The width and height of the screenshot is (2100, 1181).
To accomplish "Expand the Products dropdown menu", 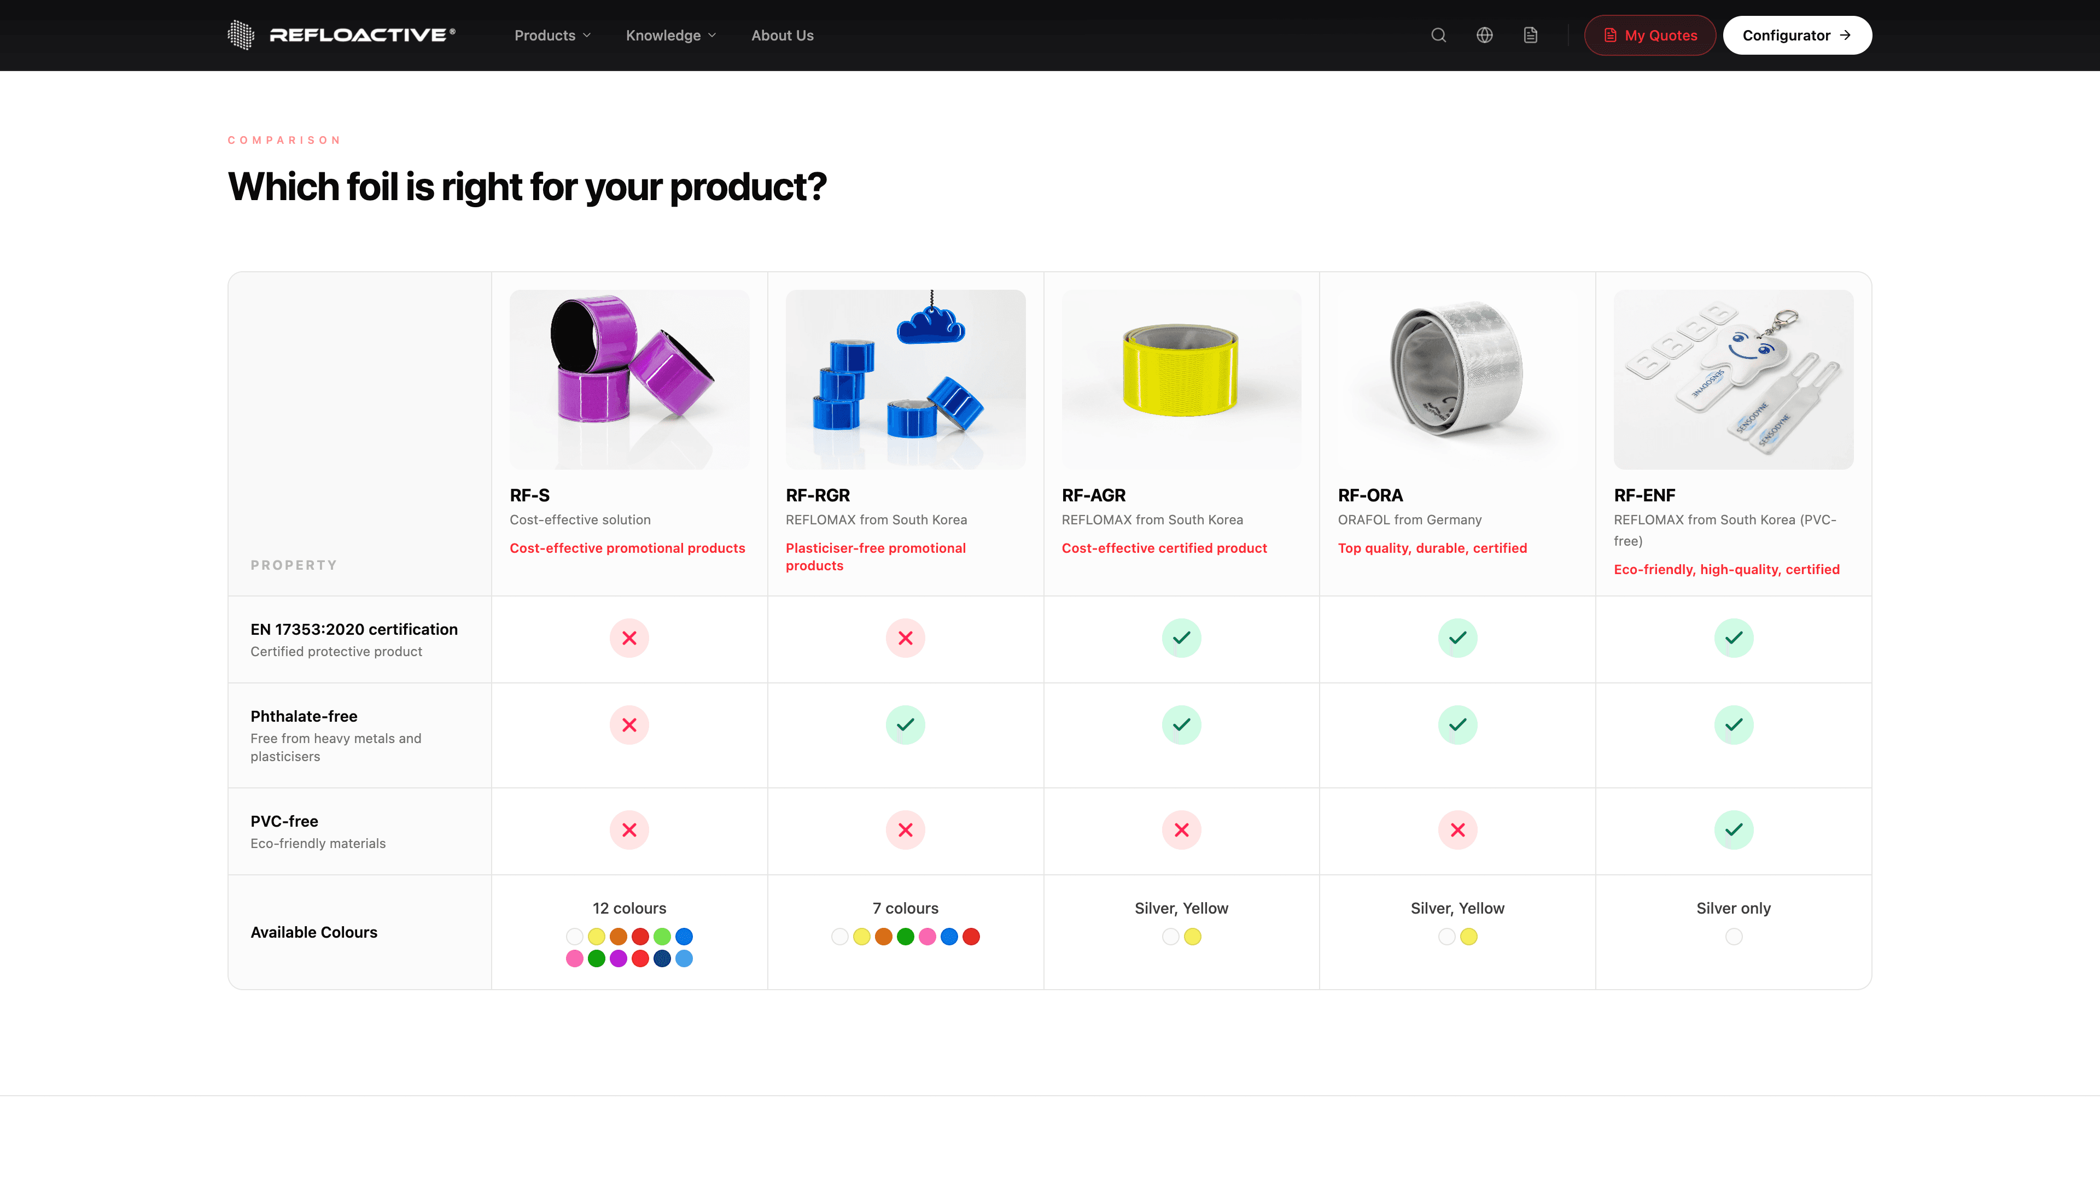I will coord(553,35).
